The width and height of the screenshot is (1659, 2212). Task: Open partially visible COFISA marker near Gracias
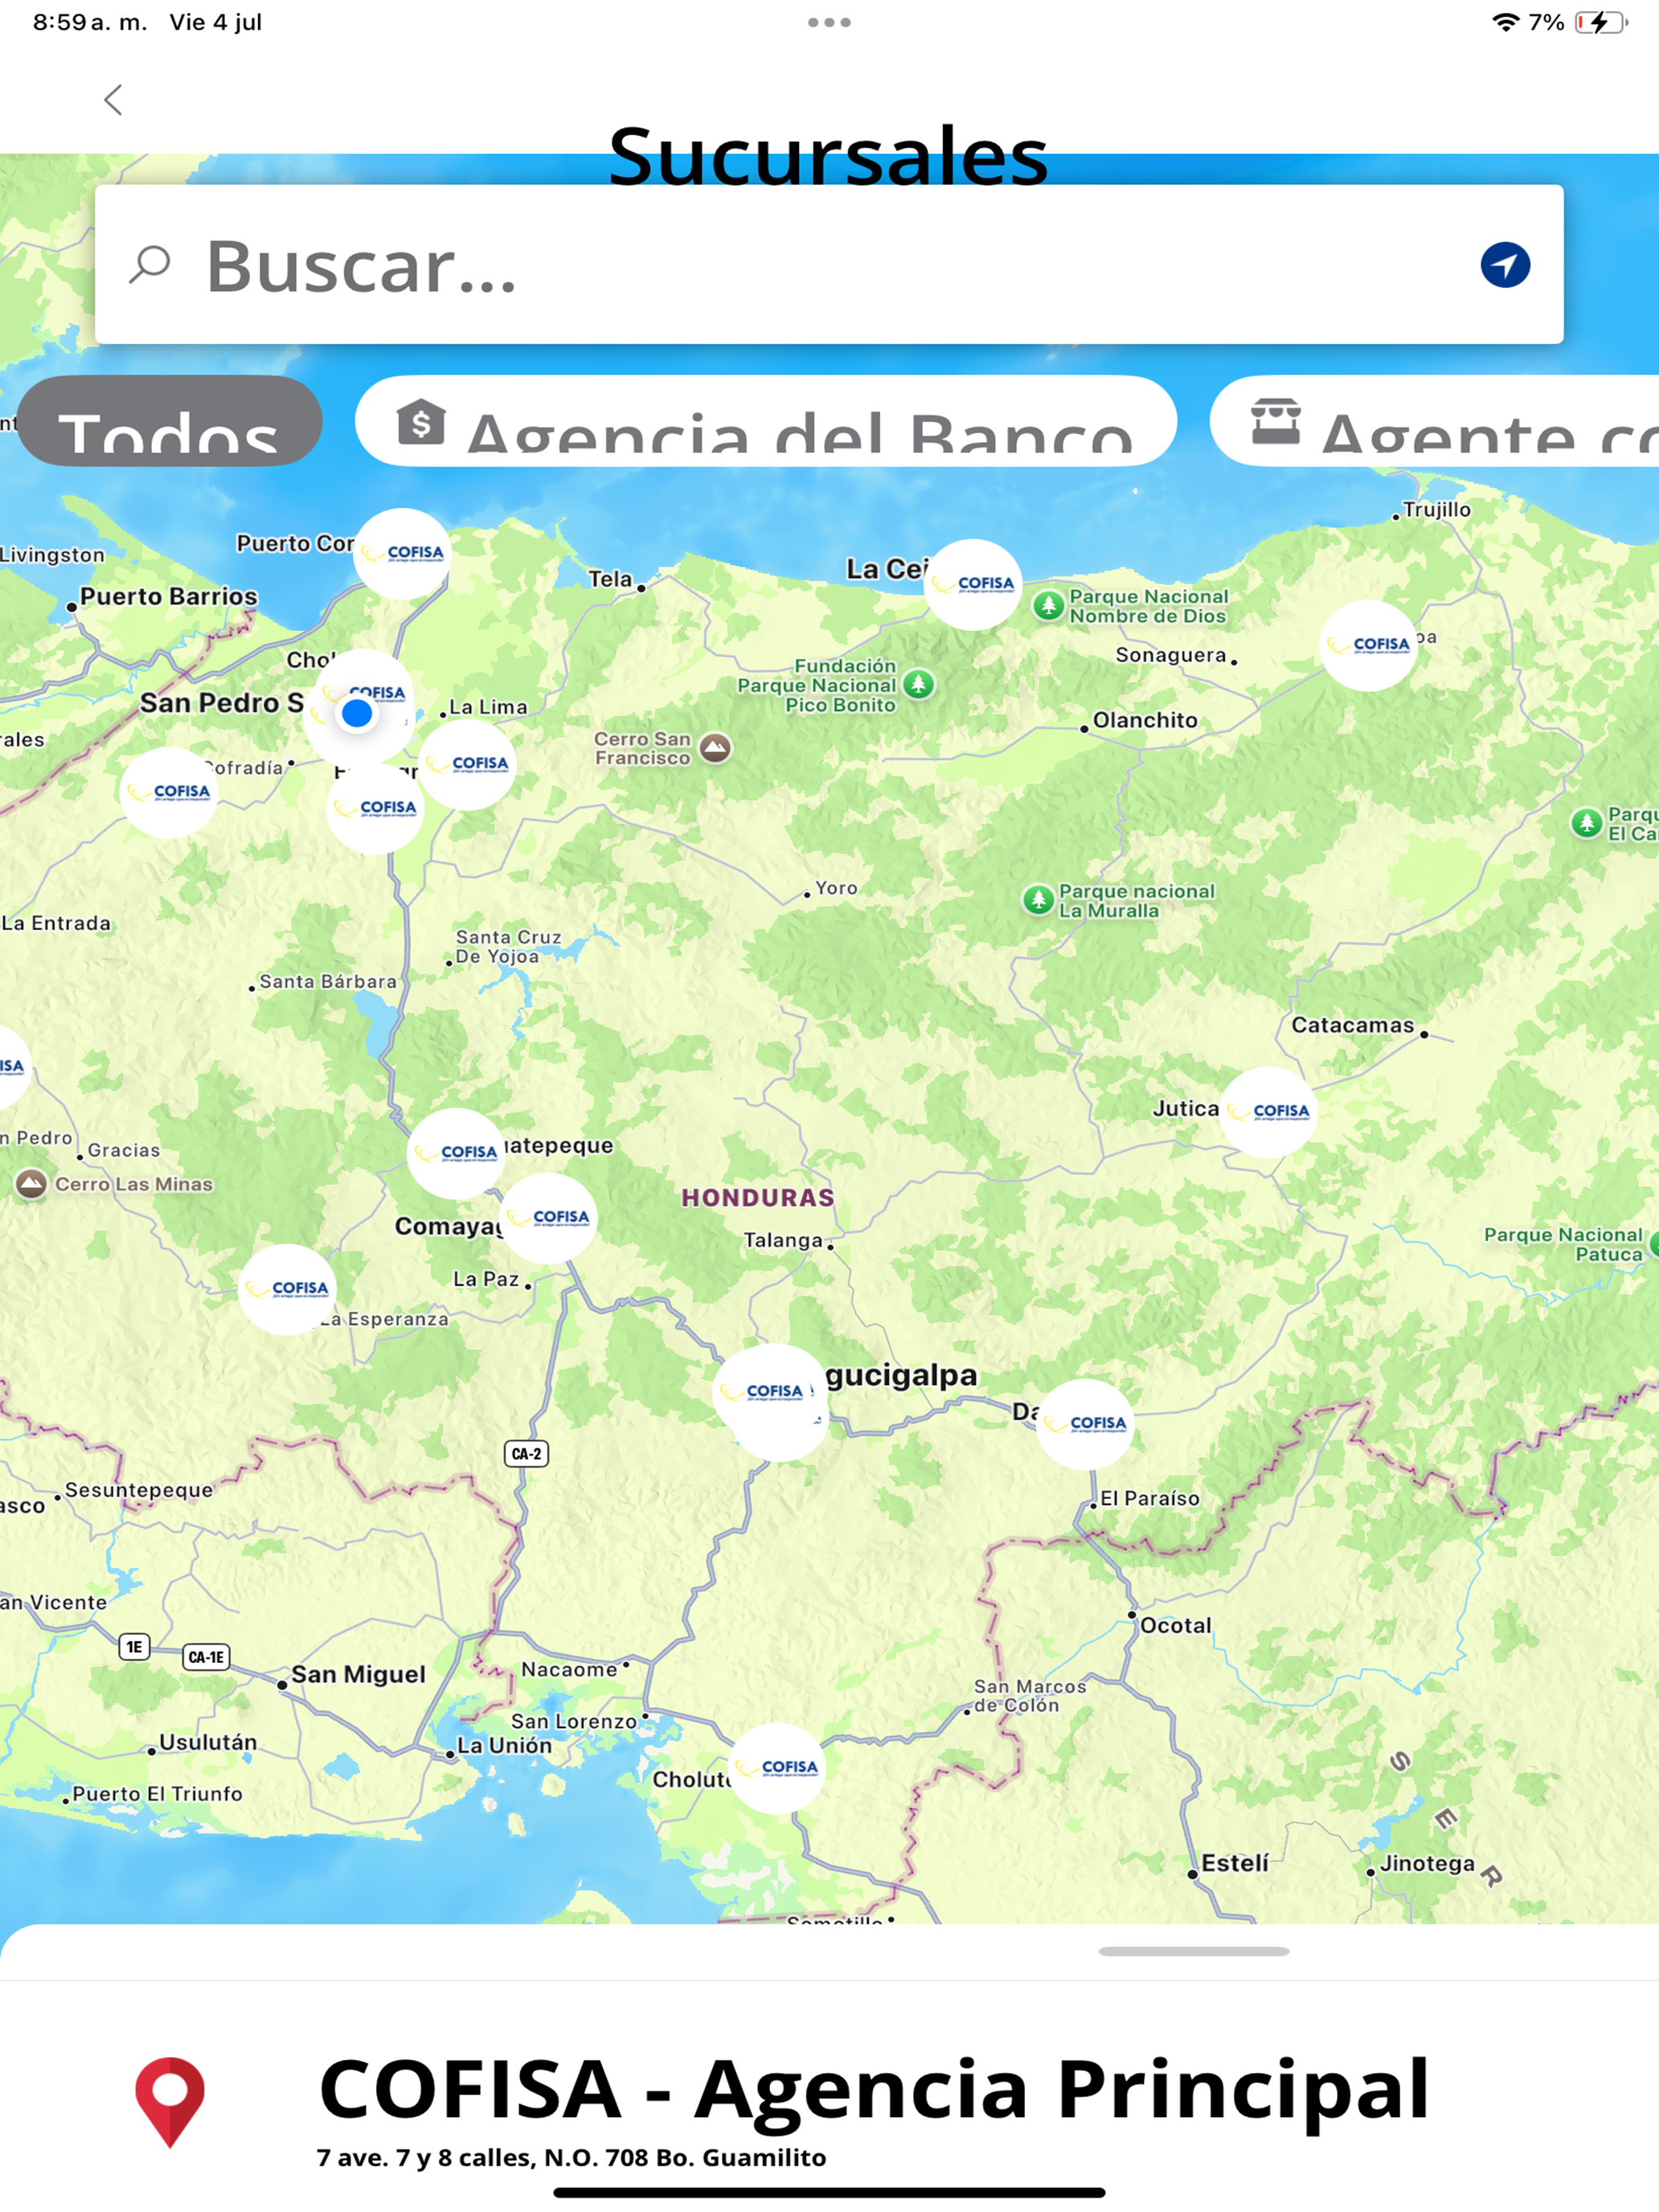12,1067
